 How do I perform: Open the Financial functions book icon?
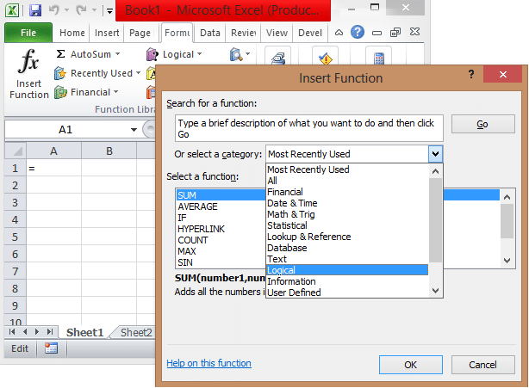(x=60, y=92)
